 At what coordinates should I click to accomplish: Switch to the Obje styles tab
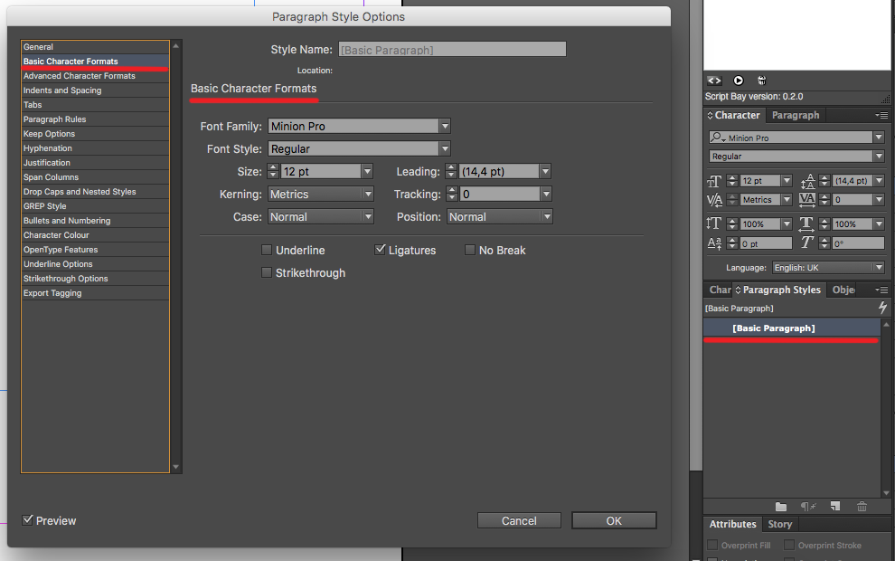843,290
